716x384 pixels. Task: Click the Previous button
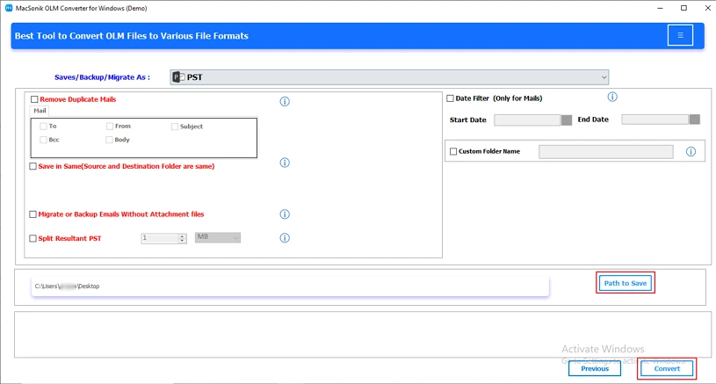coord(595,368)
